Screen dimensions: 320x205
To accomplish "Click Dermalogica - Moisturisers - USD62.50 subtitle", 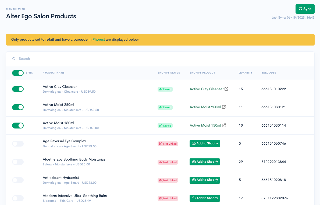I will click(71, 110).
